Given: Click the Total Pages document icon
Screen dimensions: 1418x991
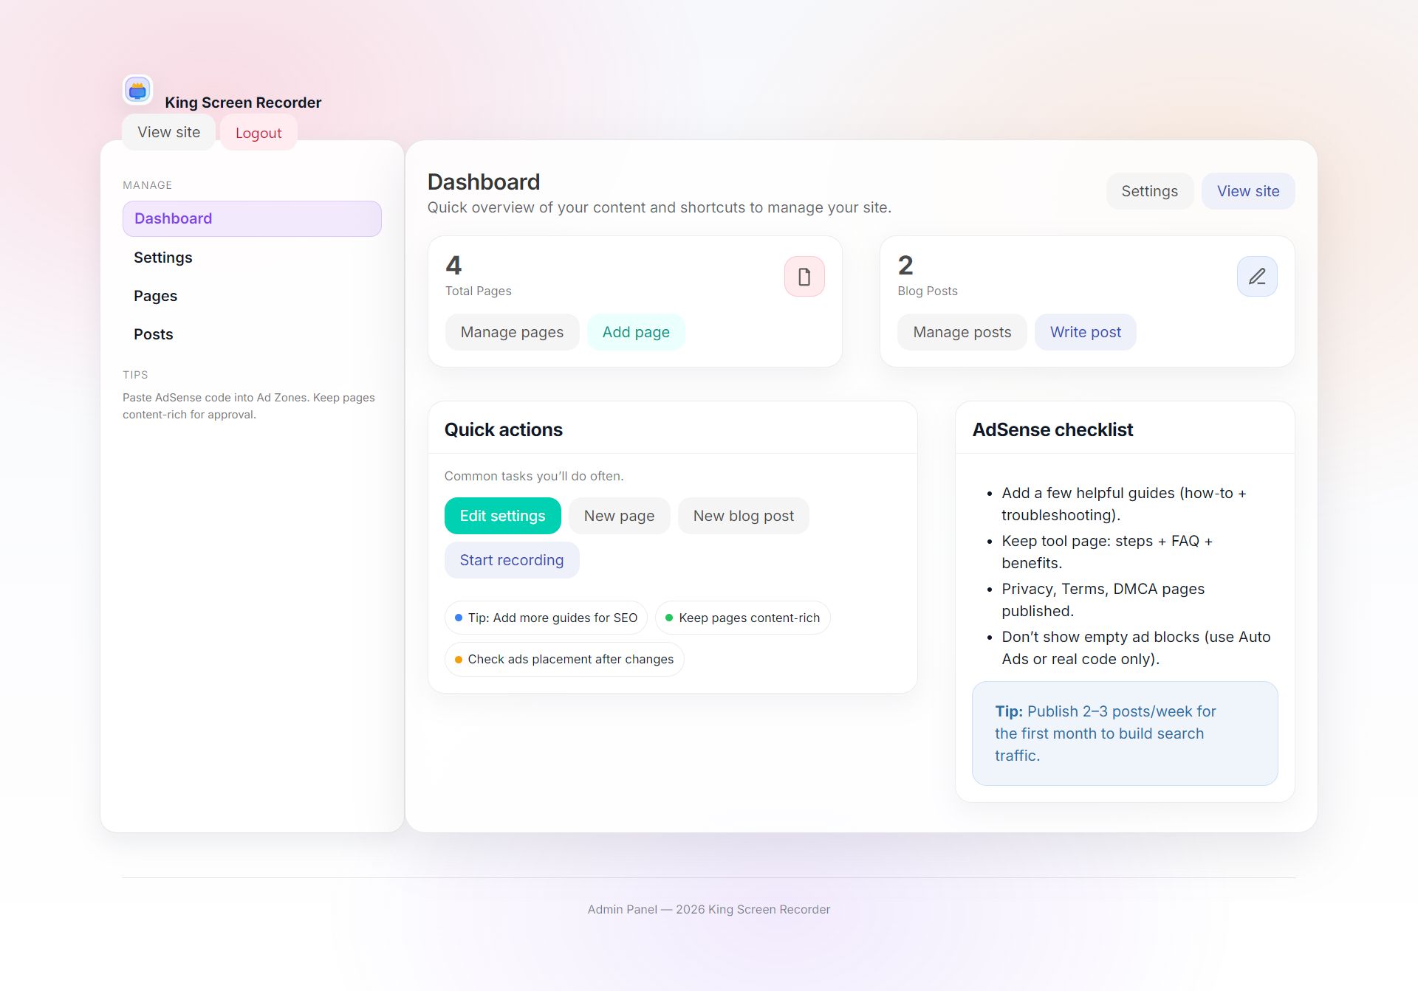Looking at the screenshot, I should pyautogui.click(x=804, y=277).
